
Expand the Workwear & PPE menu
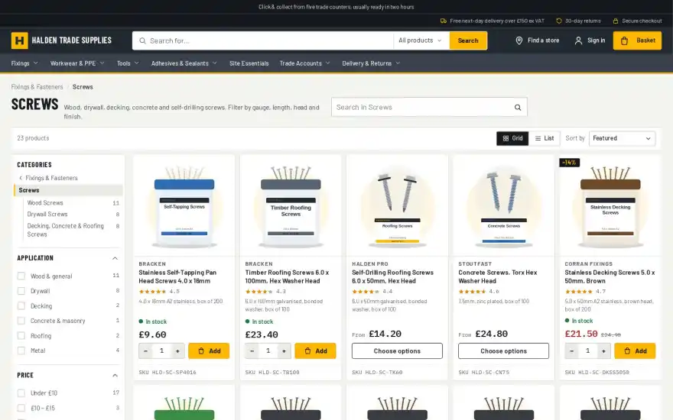[x=77, y=63]
